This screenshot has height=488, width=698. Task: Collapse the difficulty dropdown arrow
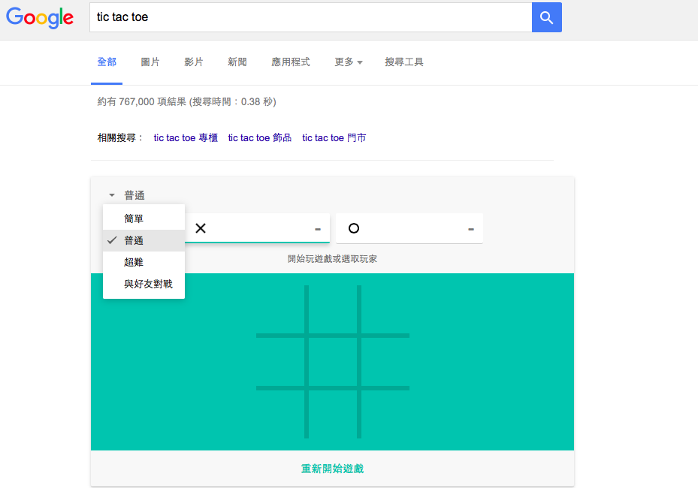point(112,195)
